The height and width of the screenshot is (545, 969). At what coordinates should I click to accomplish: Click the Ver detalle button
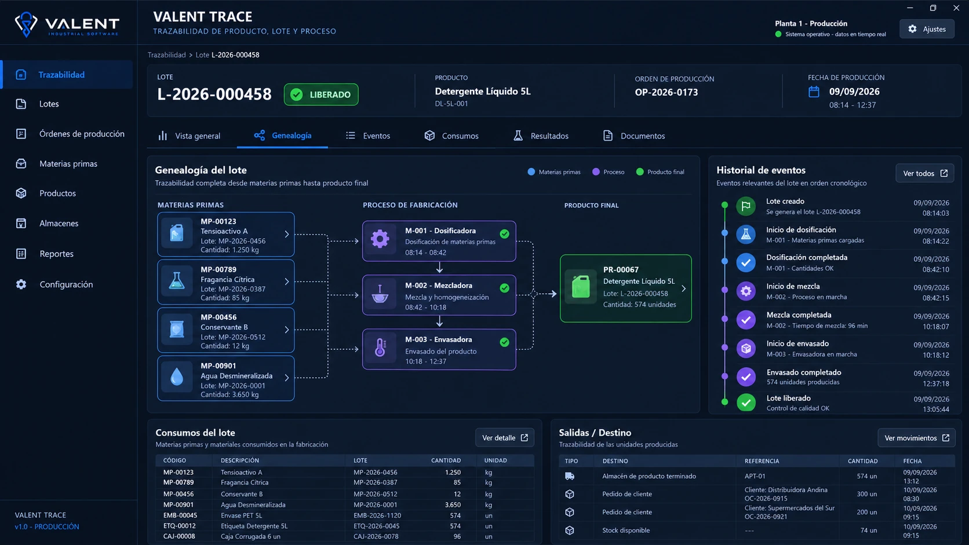[x=505, y=438]
